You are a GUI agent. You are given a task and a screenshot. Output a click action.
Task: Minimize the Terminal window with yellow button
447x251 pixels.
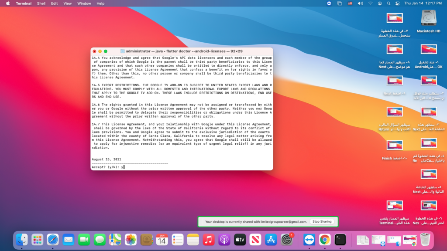100,51
